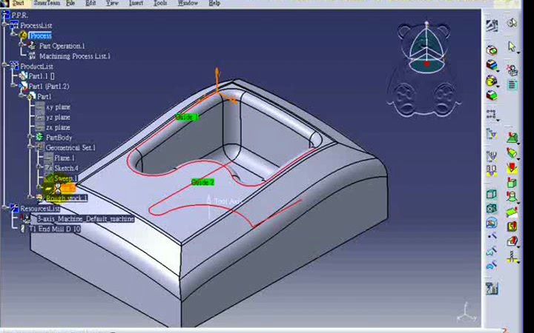Open the Tools menu
This screenshot has height=333, width=534.
click(160, 3)
